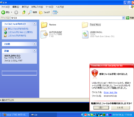Open the Help (ヘルプ) menu
The height and width of the screenshot is (117, 134).
[60, 7]
